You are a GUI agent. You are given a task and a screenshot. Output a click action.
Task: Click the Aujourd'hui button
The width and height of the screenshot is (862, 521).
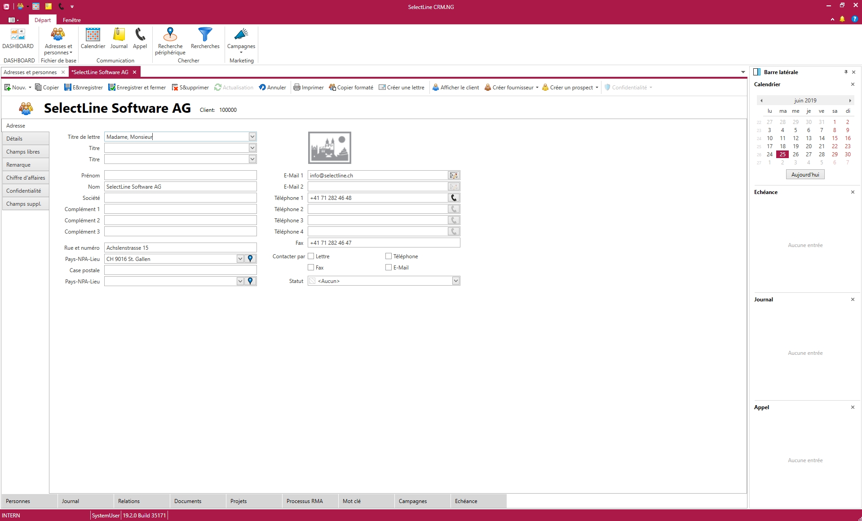(x=805, y=175)
